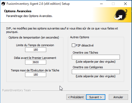This screenshot has height=103, width=132.
Task: Close the setup window
Action: coord(125,4)
